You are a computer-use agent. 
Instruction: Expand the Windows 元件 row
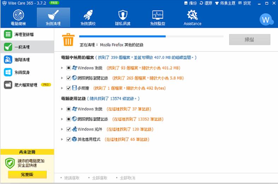coord(62,129)
